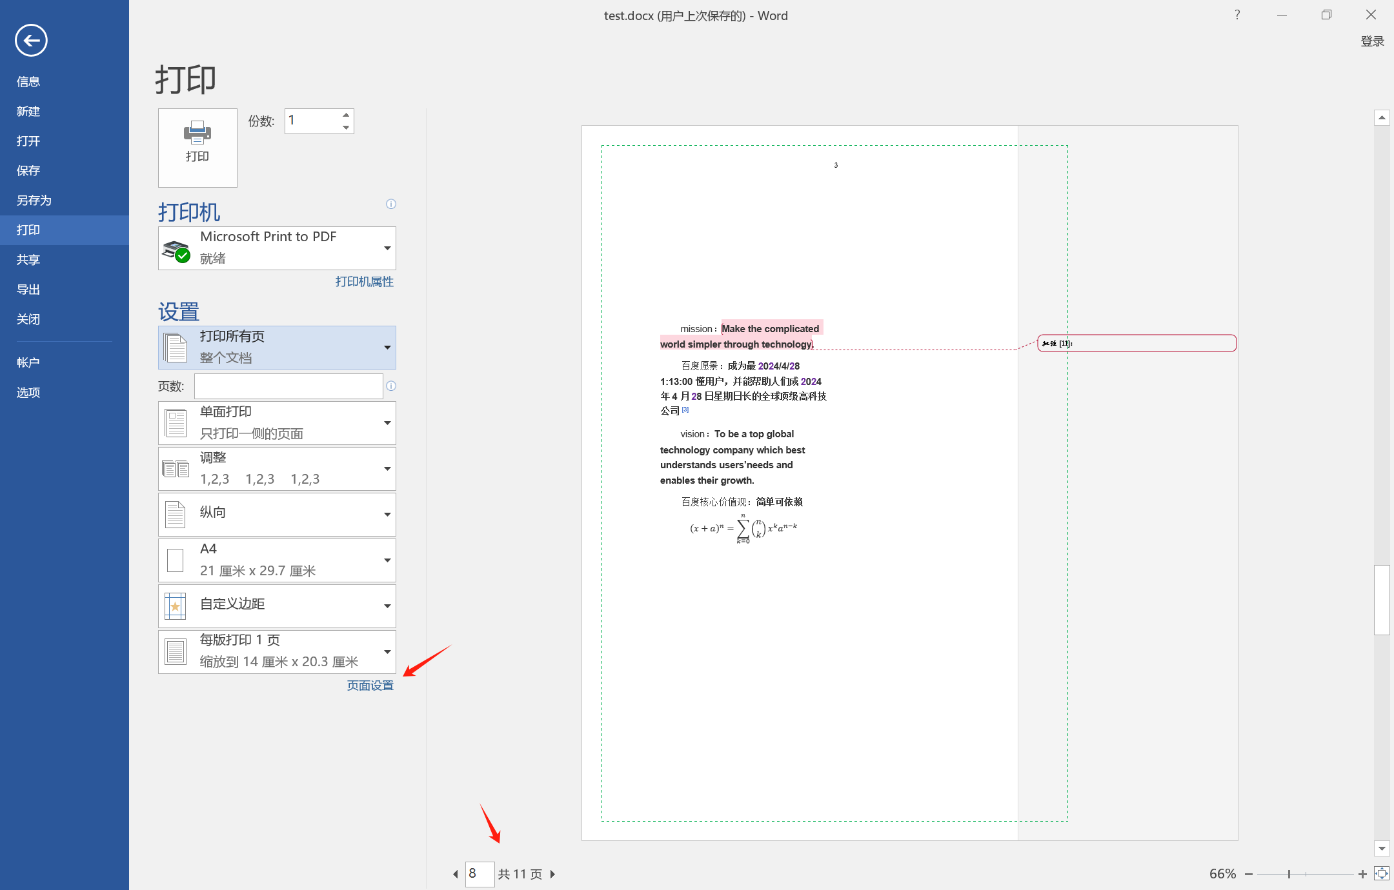This screenshot has height=890, width=1394.
Task: Decrease the copies count spinner
Action: pyautogui.click(x=347, y=127)
